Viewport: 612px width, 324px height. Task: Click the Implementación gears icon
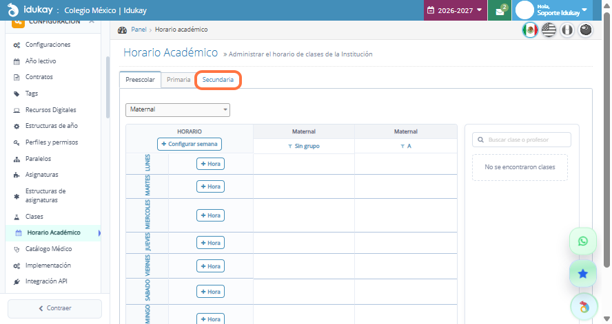point(17,266)
